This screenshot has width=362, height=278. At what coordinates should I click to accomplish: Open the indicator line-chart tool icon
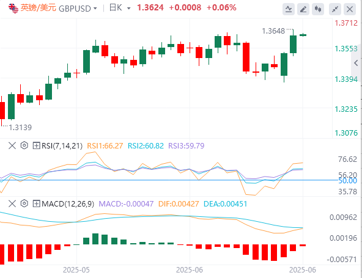(289, 9)
